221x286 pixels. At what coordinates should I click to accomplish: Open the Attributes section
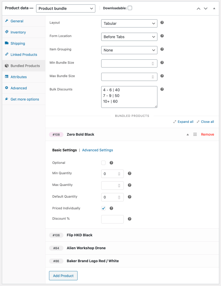6,77
